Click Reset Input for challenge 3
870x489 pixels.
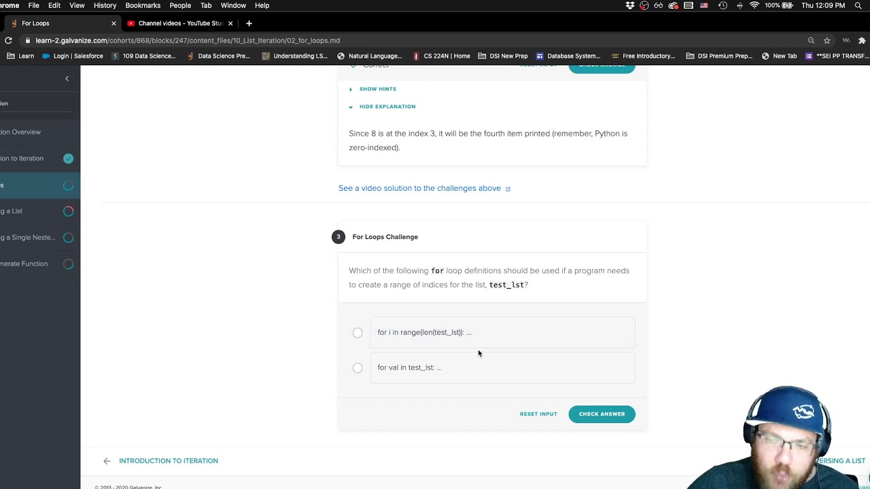[538, 414]
